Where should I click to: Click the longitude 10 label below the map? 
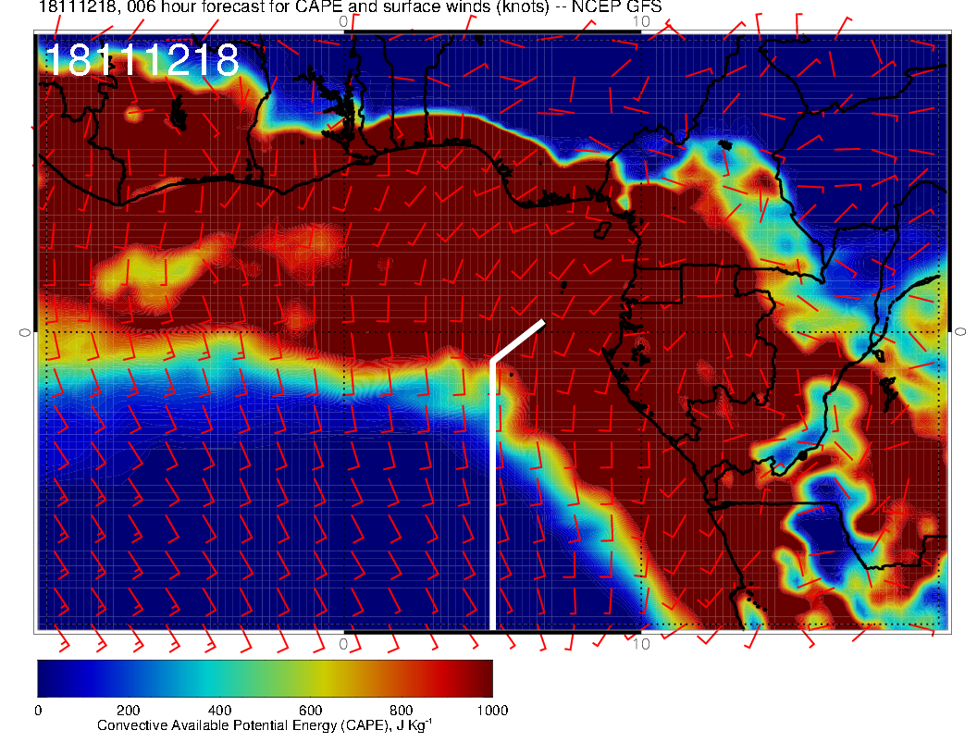coord(641,643)
